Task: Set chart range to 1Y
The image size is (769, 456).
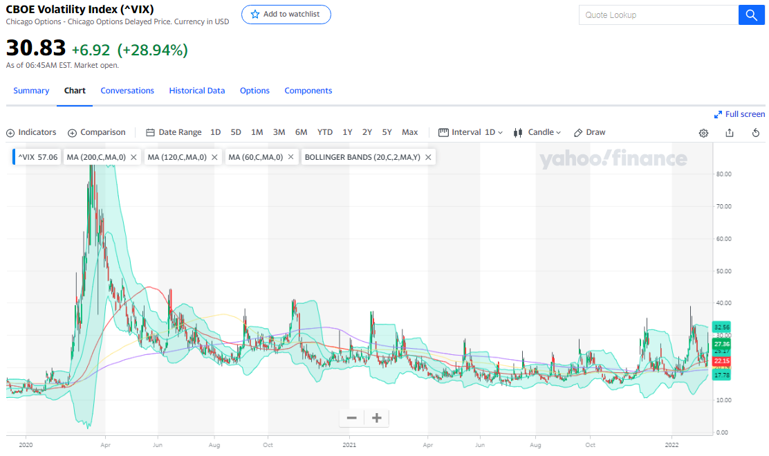Action: [x=347, y=133]
